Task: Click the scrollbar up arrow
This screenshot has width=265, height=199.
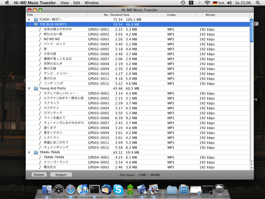Action: pos(251,164)
